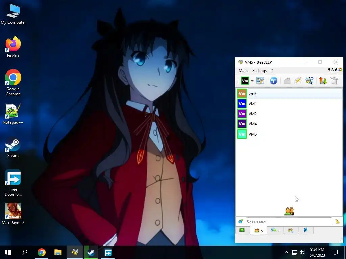Screen dimensions: 346x259
Task: Click the small icon beside version 5.8.6
Action: click(340, 70)
